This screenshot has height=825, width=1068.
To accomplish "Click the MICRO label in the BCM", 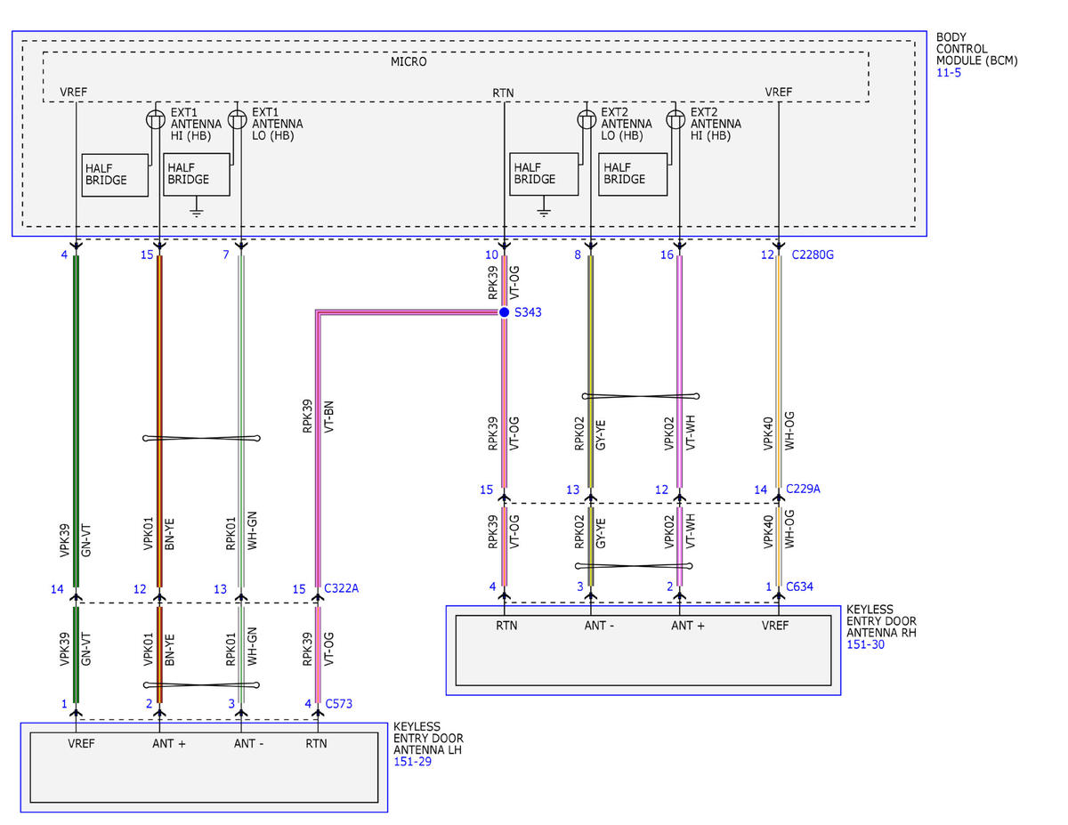I will 409,62.
